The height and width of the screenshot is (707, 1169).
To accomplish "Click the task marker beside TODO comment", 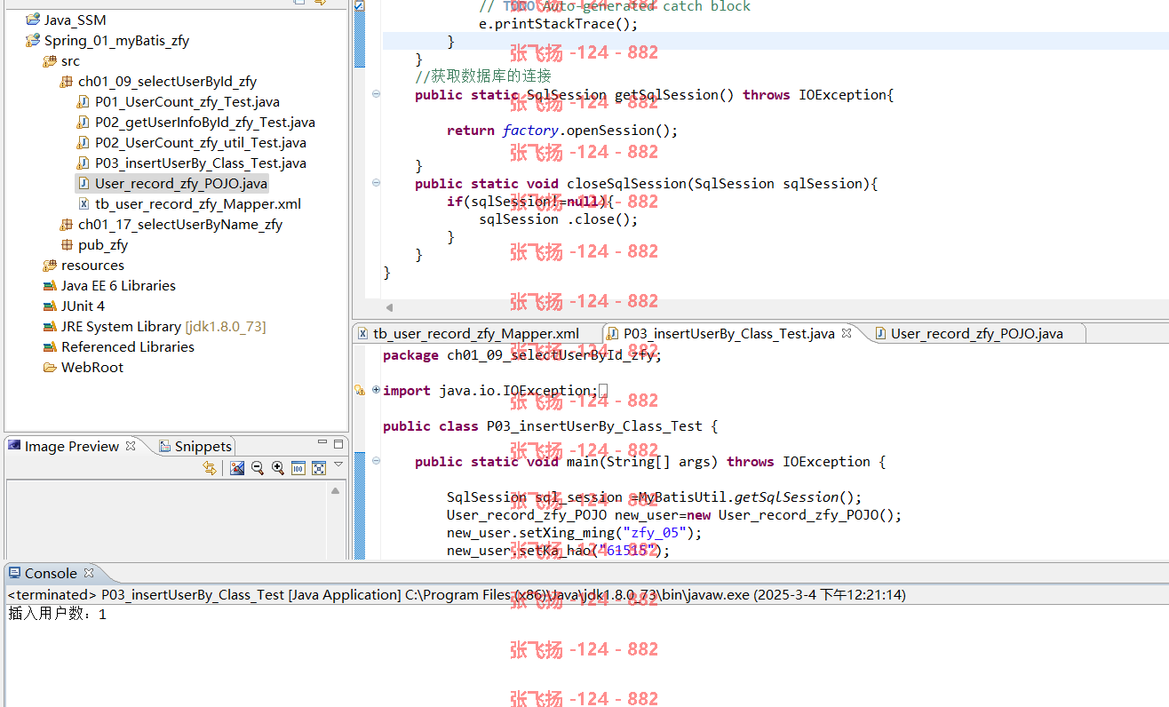I will (x=359, y=5).
